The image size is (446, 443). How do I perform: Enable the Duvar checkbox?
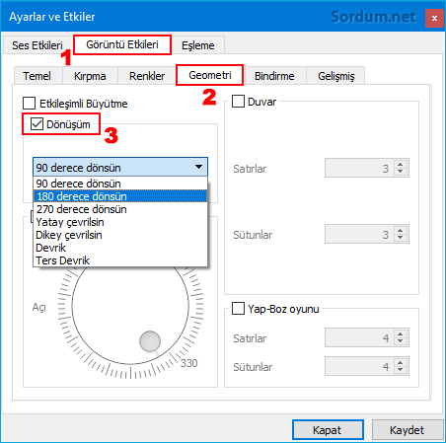[x=238, y=102]
